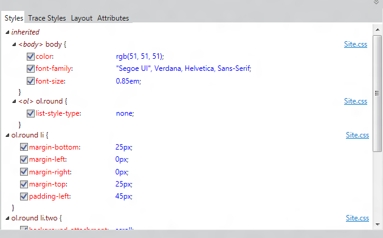Open Site.css link for ol.round rule
The width and height of the screenshot is (383, 238).
[x=356, y=101]
